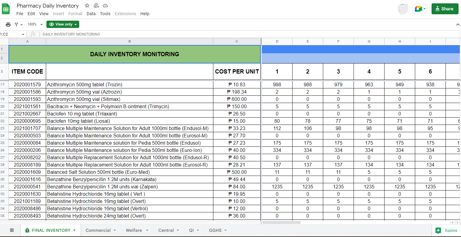
Task: Select item code 2021001189 cell
Action: tap(27, 201)
